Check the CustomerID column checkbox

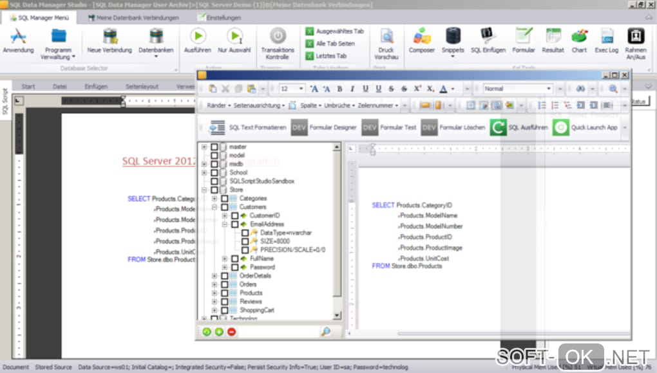[234, 215]
